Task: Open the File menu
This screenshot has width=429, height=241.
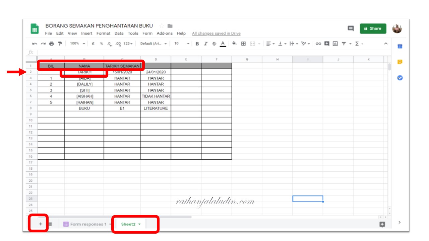Action: point(49,33)
